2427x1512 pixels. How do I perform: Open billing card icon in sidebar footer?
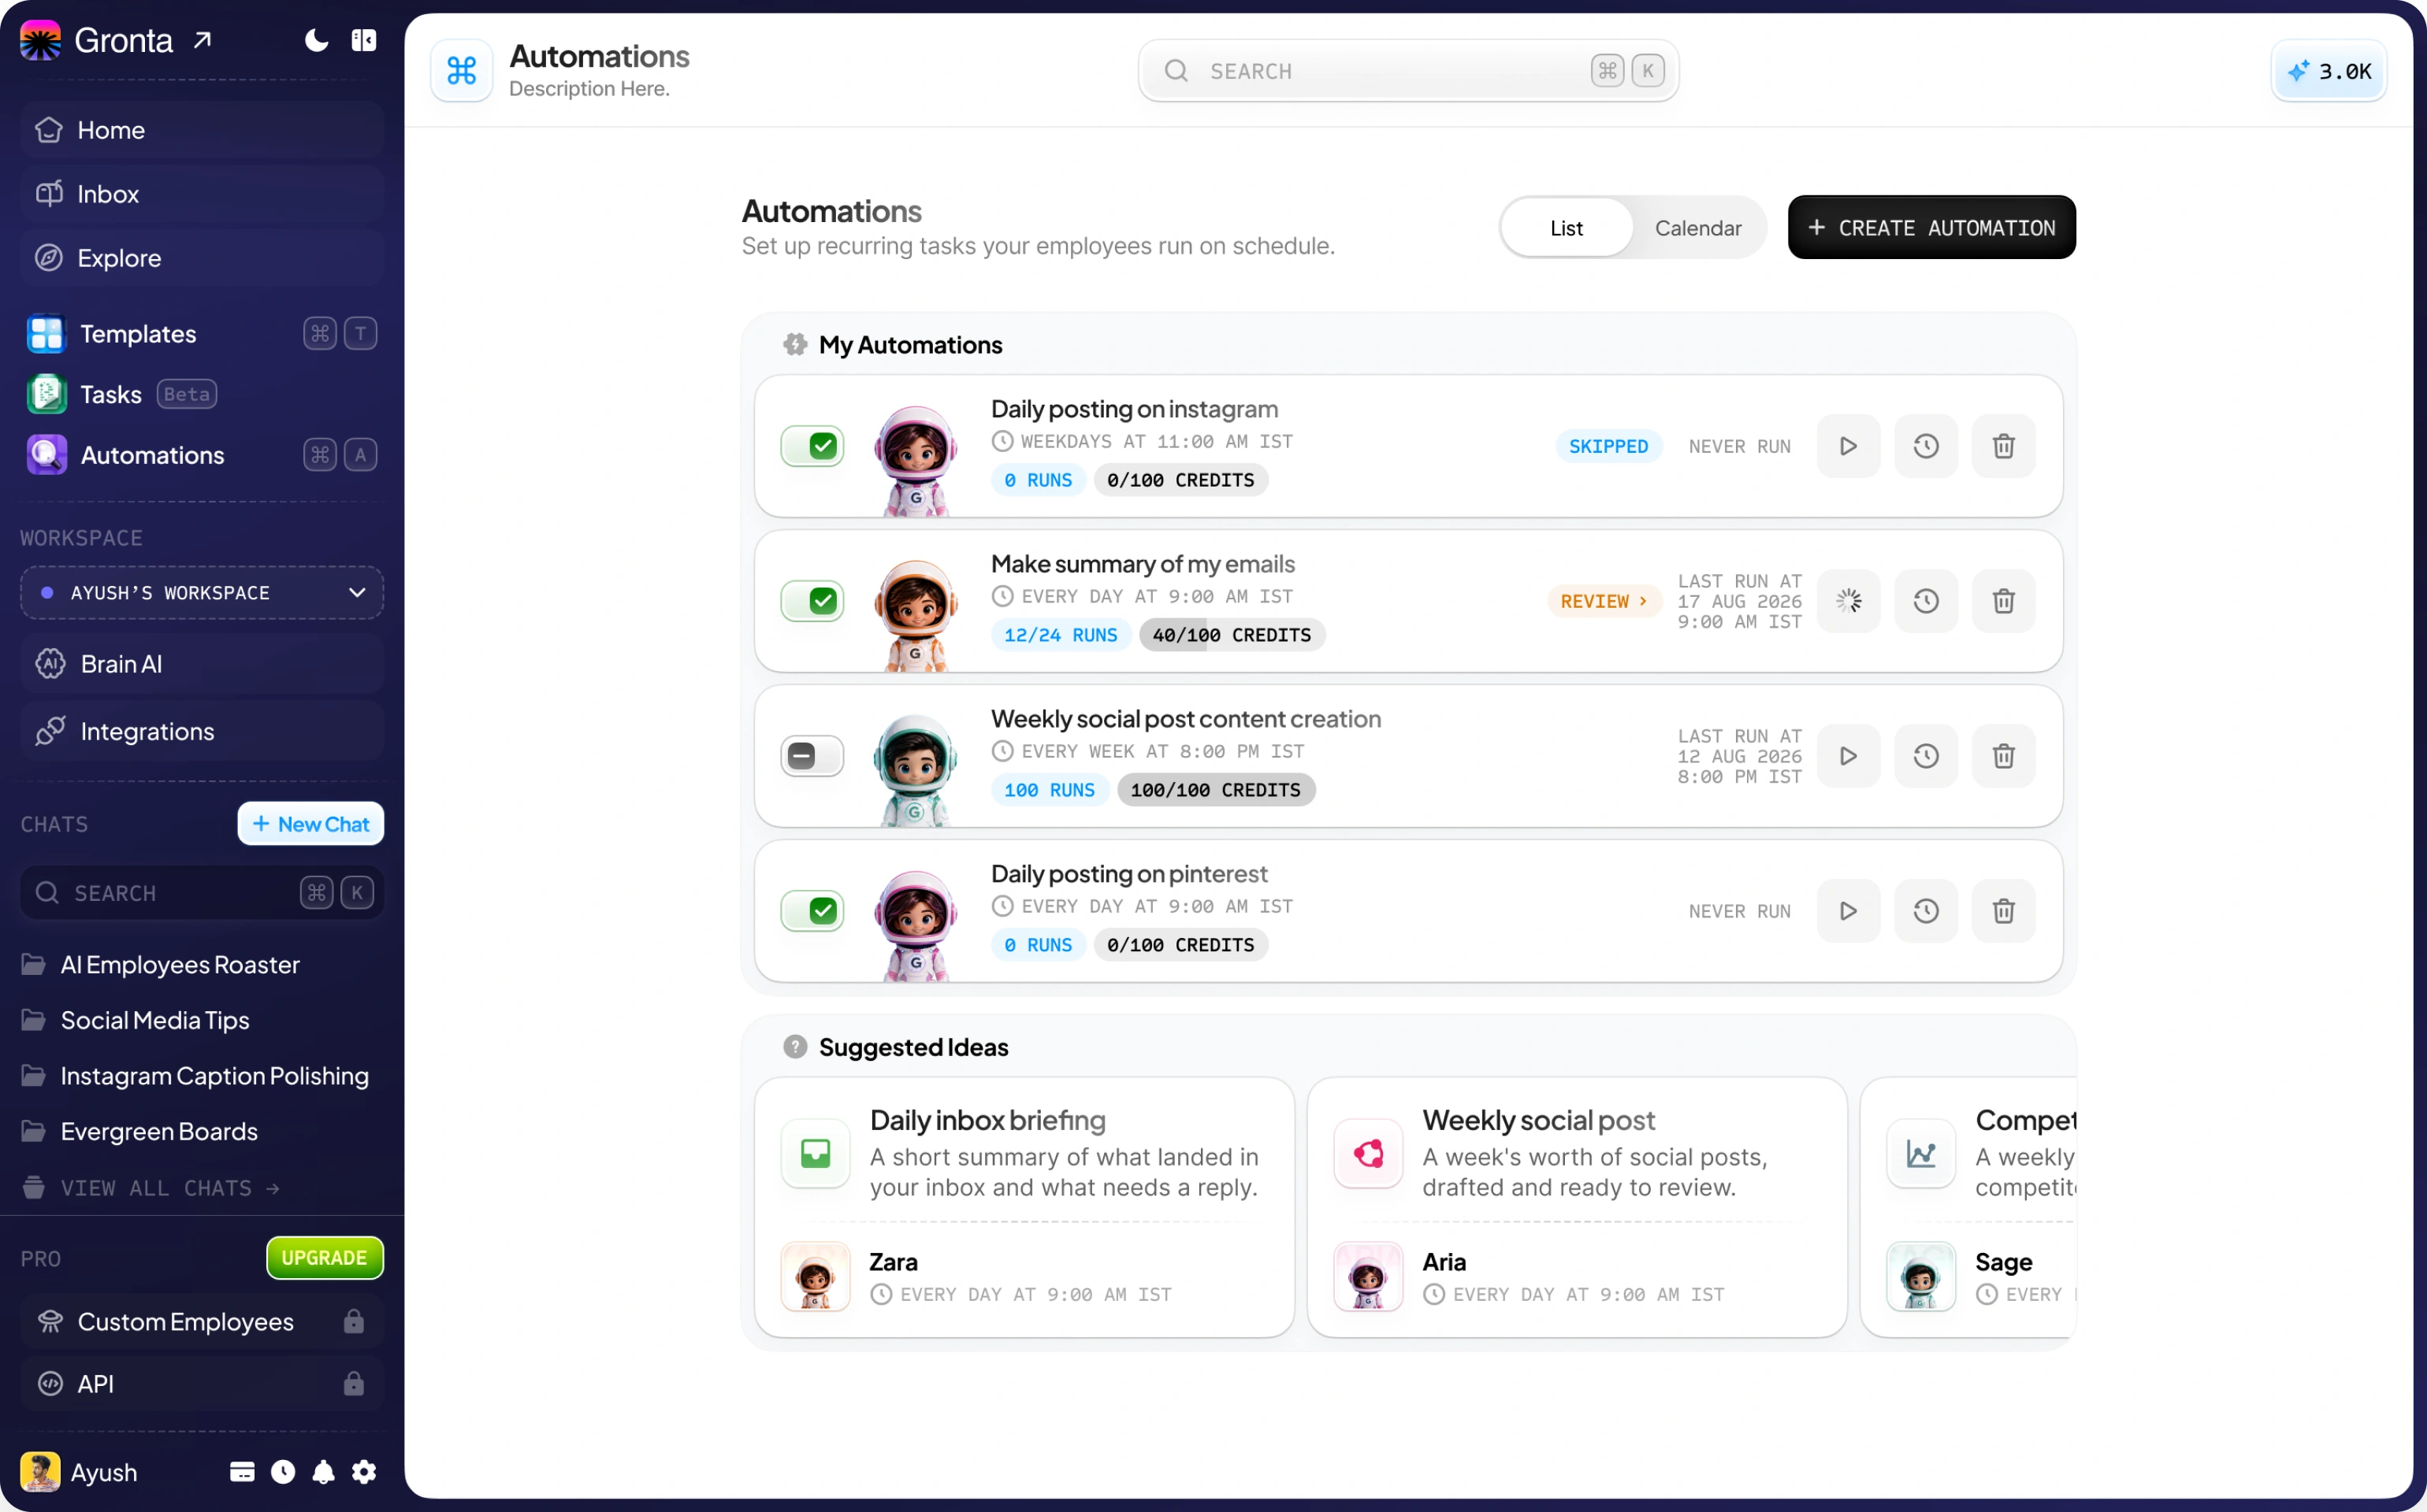tap(242, 1472)
